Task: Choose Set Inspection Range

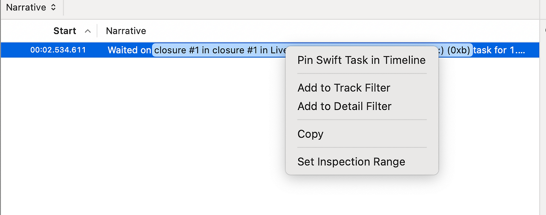Action: click(x=351, y=162)
